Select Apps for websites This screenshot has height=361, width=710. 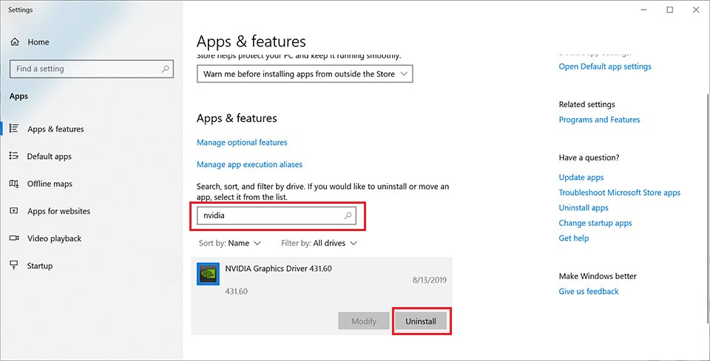tap(59, 211)
